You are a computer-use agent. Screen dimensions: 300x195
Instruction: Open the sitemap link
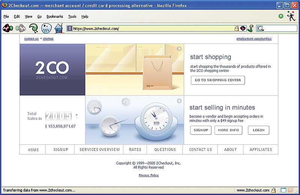[x=48, y=39]
